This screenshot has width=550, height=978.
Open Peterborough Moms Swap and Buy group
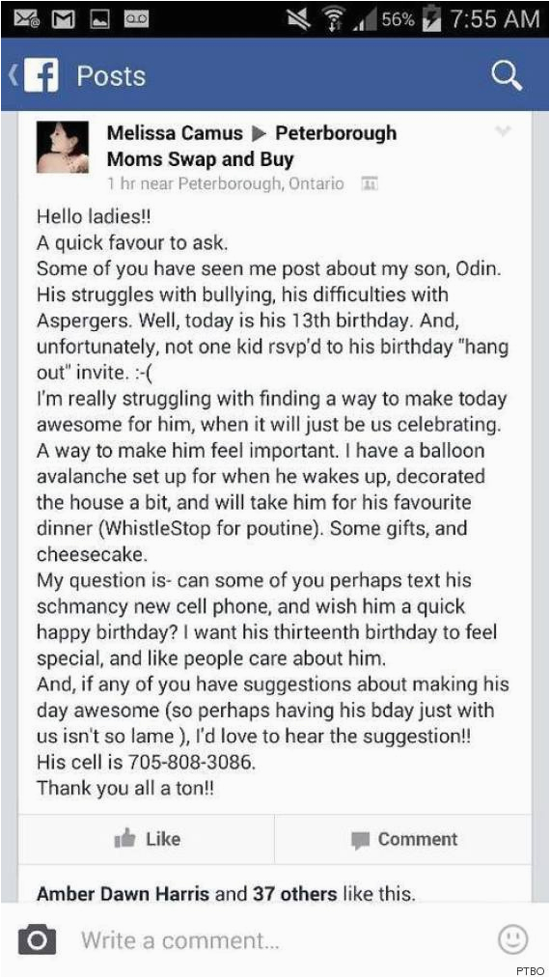point(252,146)
